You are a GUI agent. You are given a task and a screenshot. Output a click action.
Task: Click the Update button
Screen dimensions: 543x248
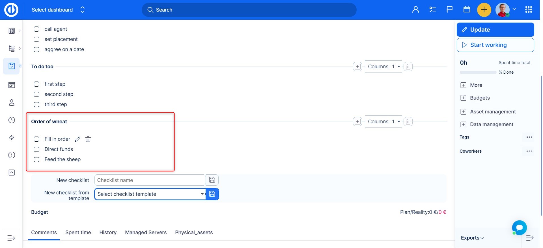tap(495, 30)
